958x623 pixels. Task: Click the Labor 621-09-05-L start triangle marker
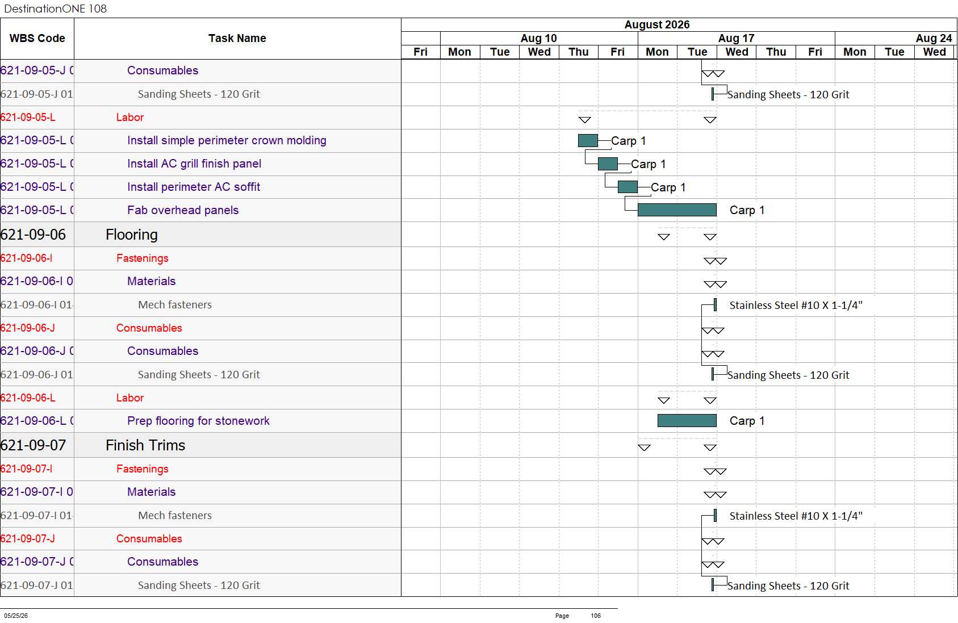coord(585,120)
